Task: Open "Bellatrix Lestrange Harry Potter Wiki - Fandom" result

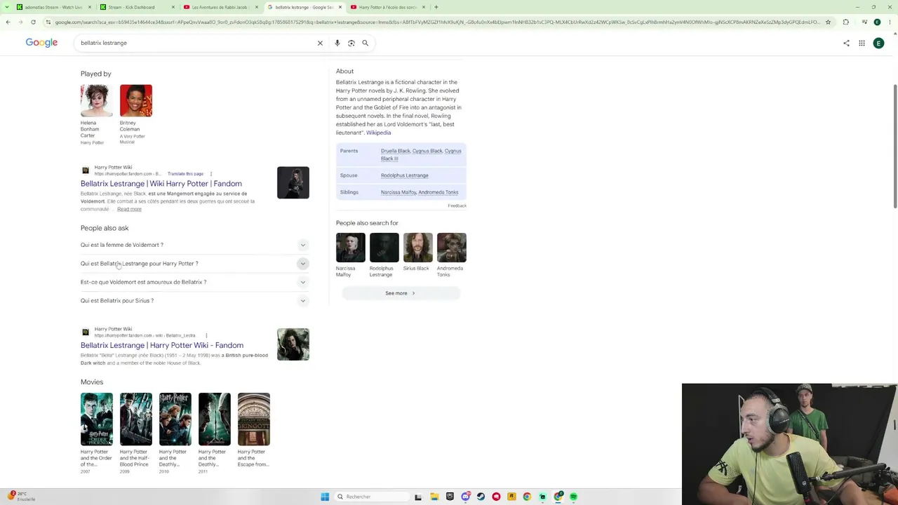Action: pyautogui.click(x=162, y=345)
